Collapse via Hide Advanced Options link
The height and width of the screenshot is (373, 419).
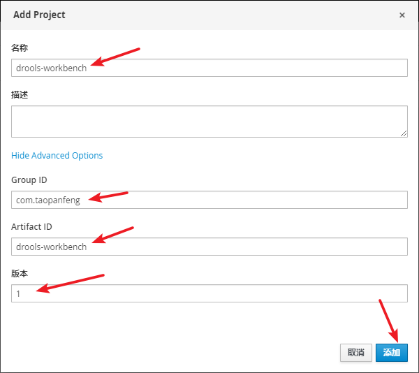57,155
